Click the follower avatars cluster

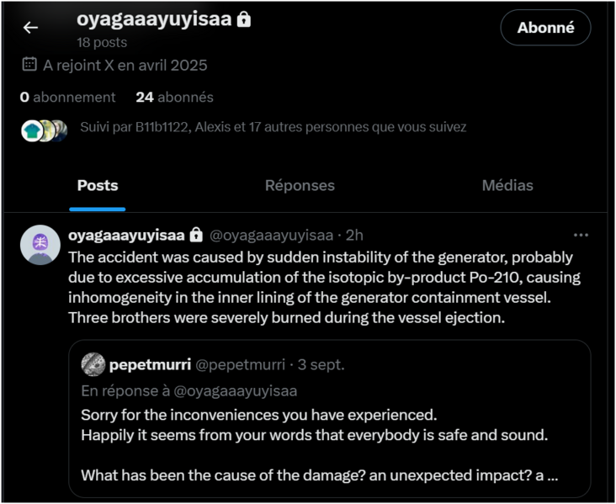pos(45,130)
